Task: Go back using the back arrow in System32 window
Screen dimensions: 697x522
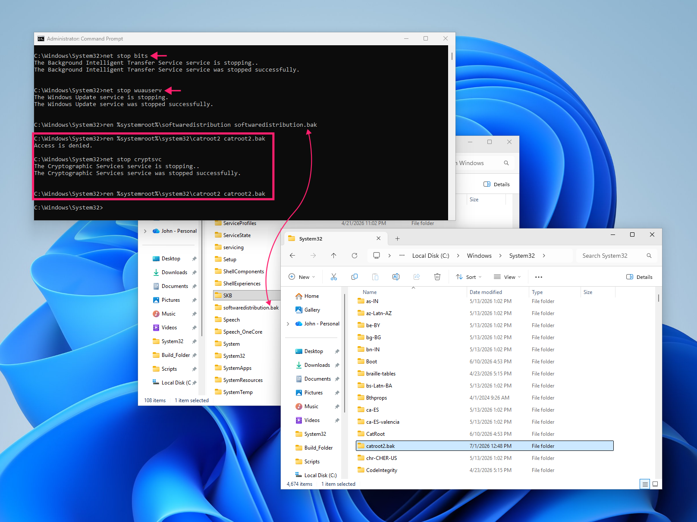Action: pos(292,256)
